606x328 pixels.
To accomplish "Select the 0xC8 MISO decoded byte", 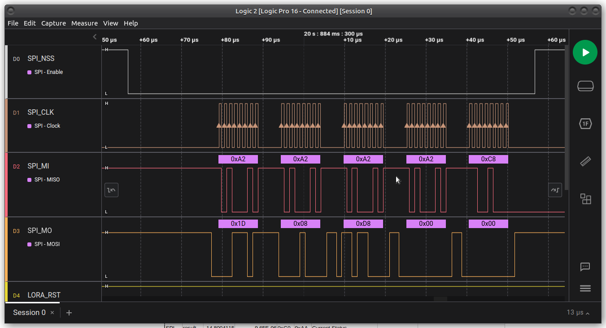I will click(488, 159).
